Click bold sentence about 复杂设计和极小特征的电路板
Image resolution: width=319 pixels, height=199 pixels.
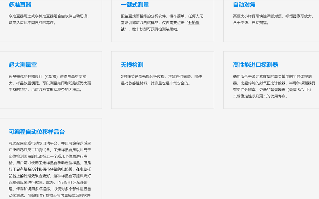pos(50,169)
